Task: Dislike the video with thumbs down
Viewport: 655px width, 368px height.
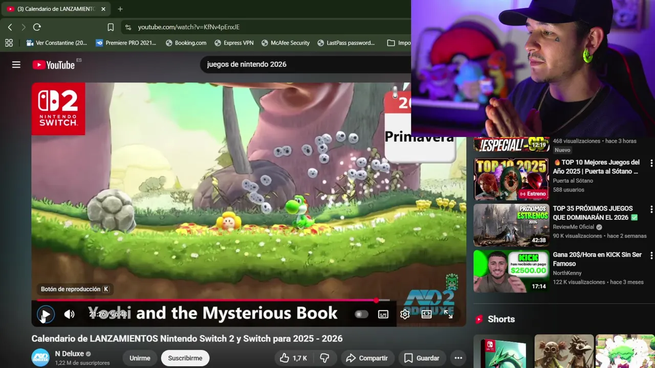Action: click(x=324, y=358)
